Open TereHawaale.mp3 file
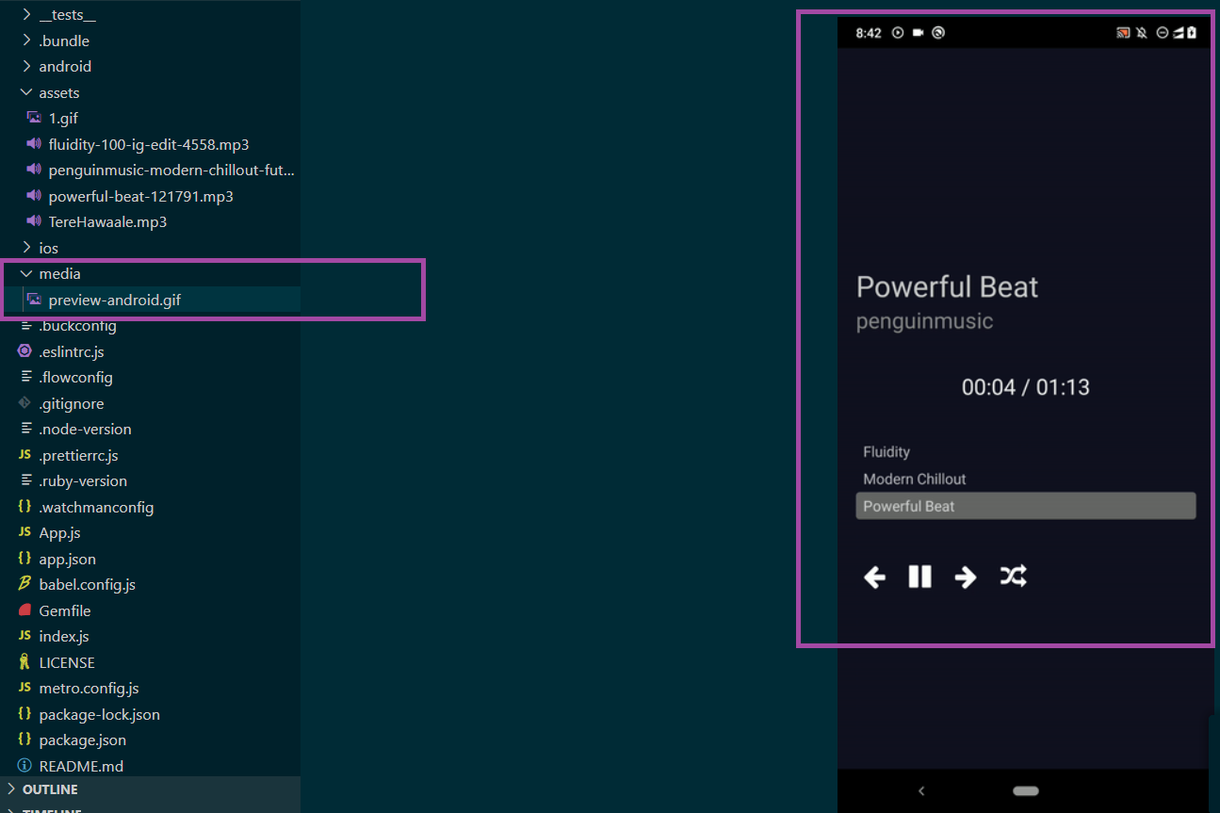This screenshot has width=1220, height=813. click(x=107, y=221)
